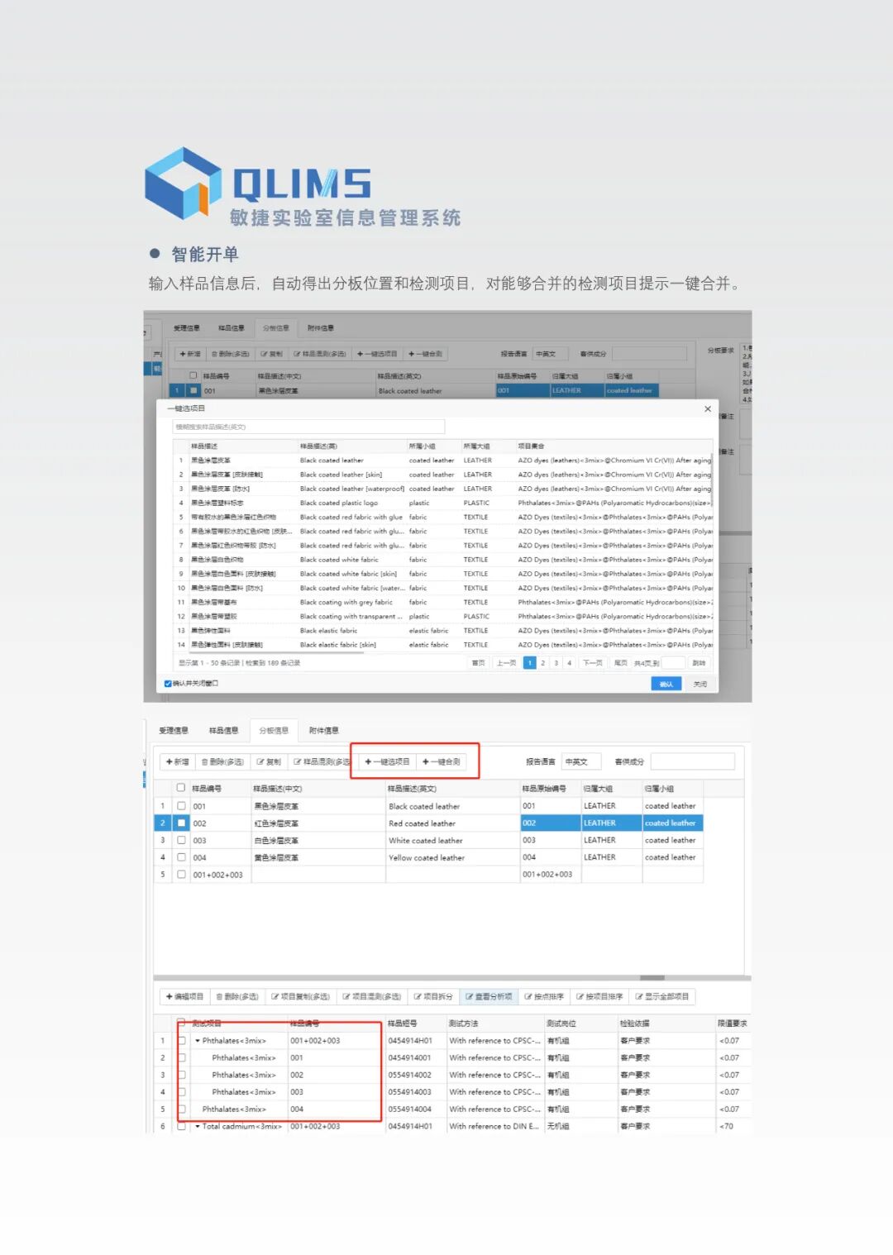This screenshot has height=1255, width=893.
Task: Click the 关闭 button in dialog
Action: (700, 684)
